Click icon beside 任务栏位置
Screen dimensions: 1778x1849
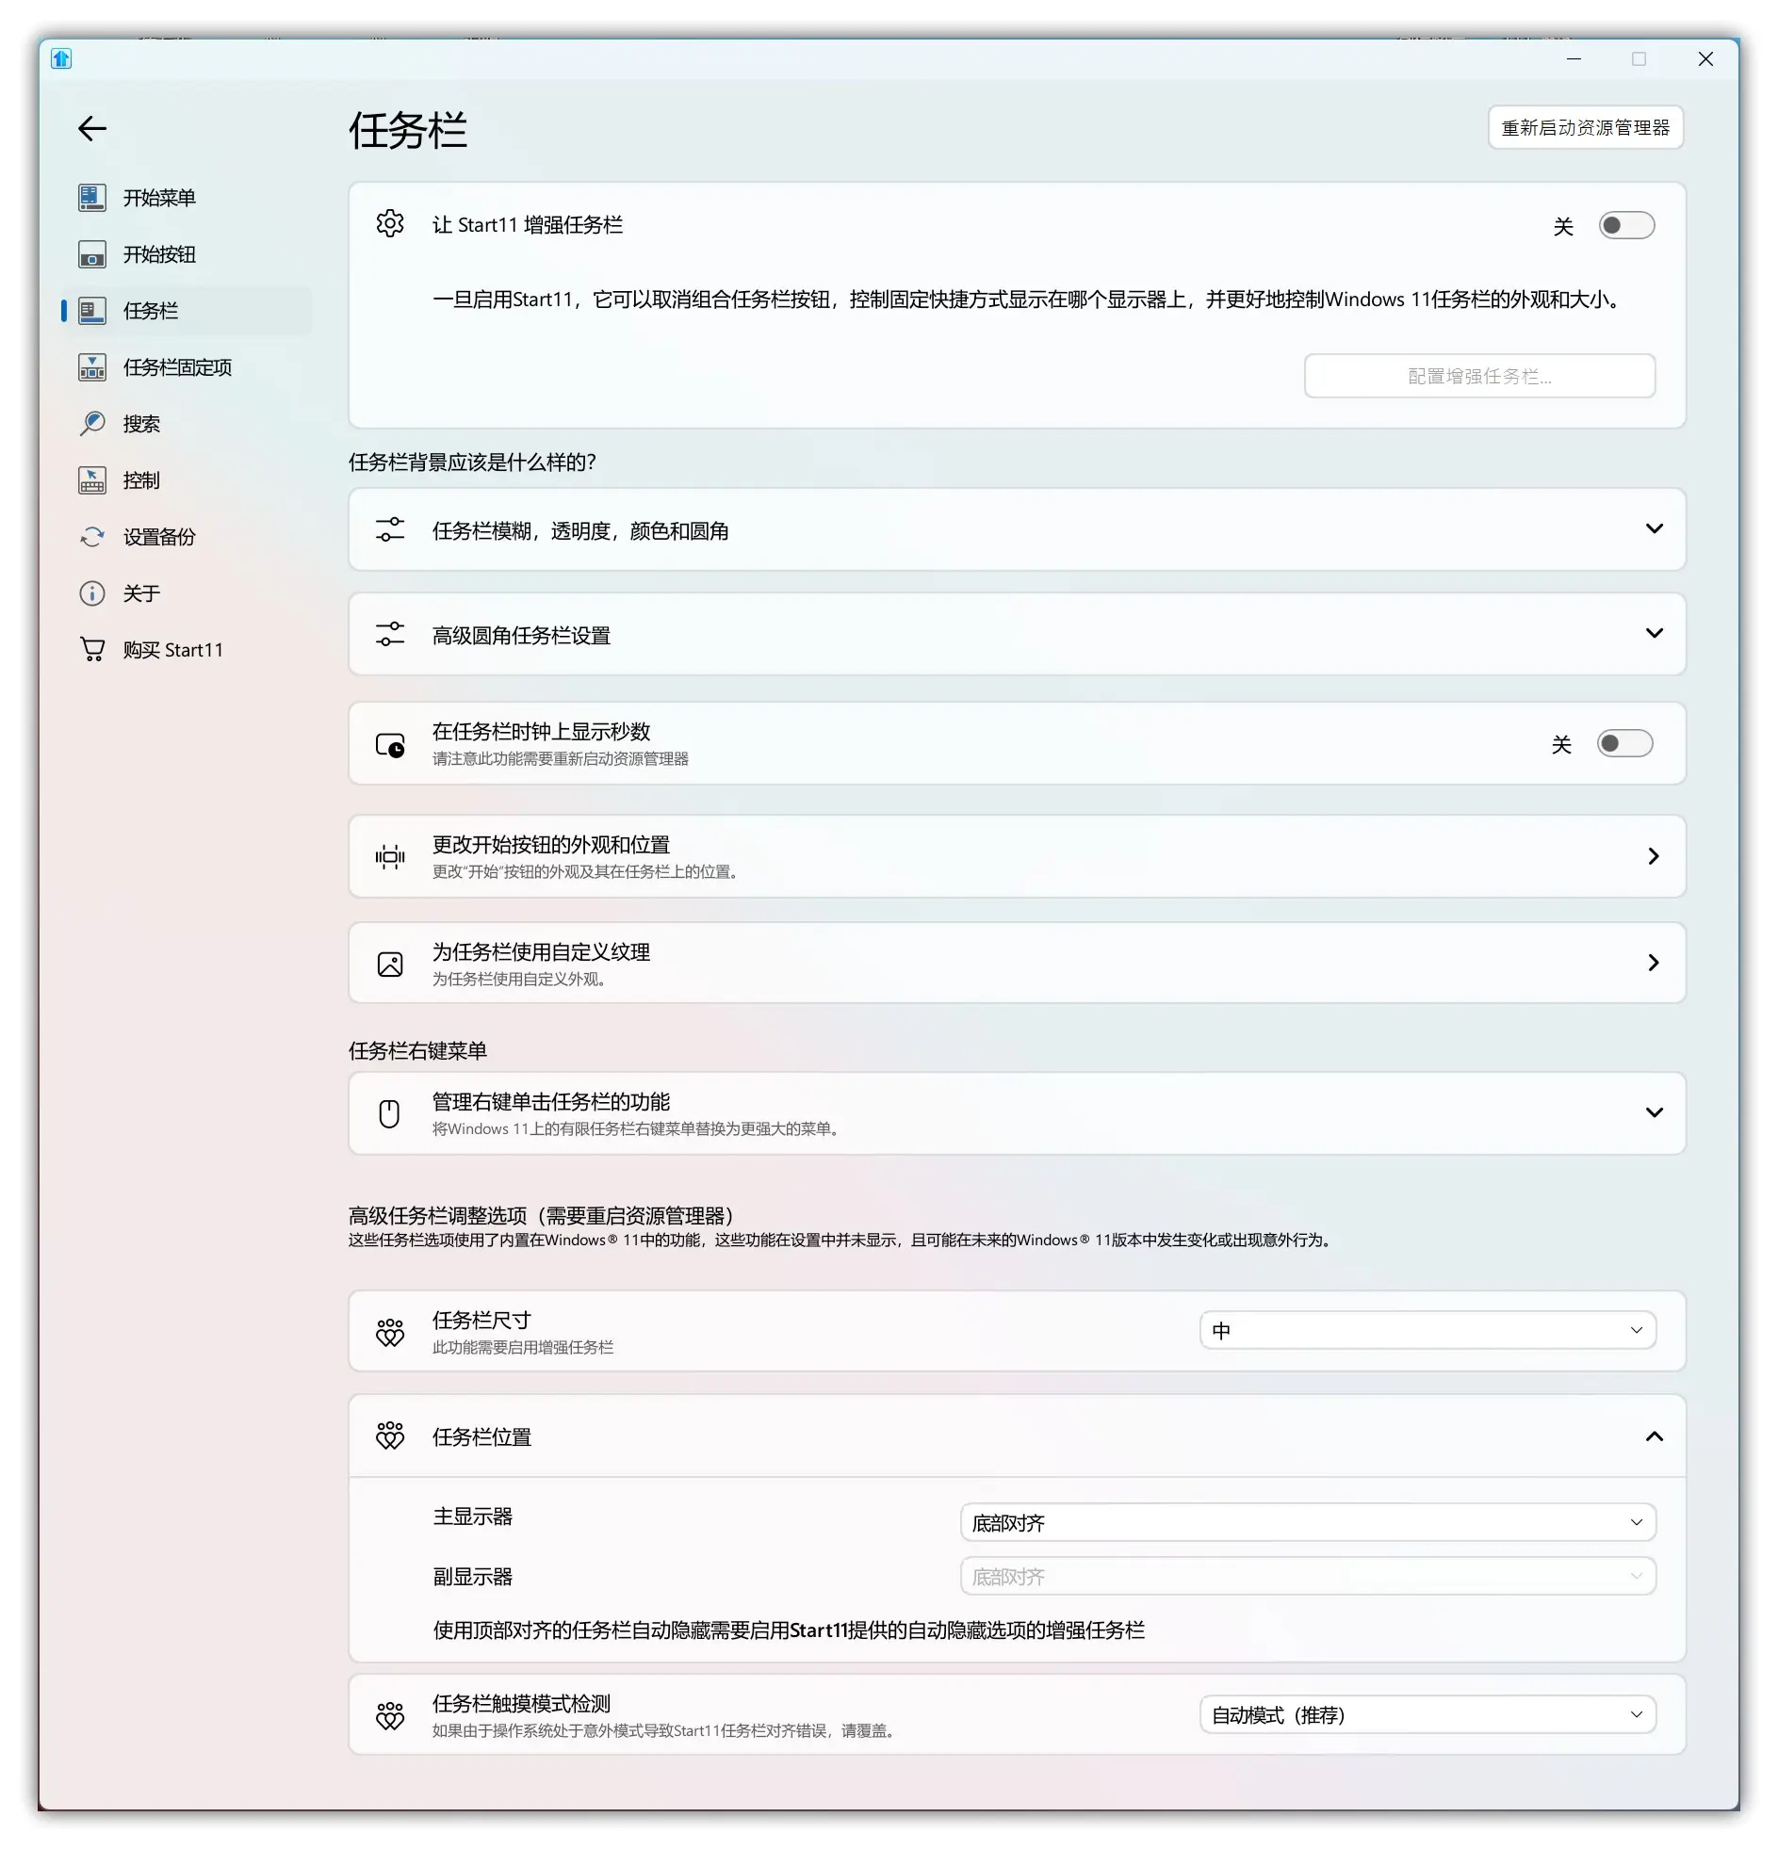click(390, 1435)
